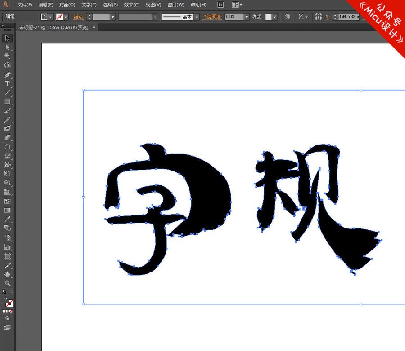
Task: Open the stroke style 基本 dropdown
Action: pyautogui.click(x=197, y=17)
